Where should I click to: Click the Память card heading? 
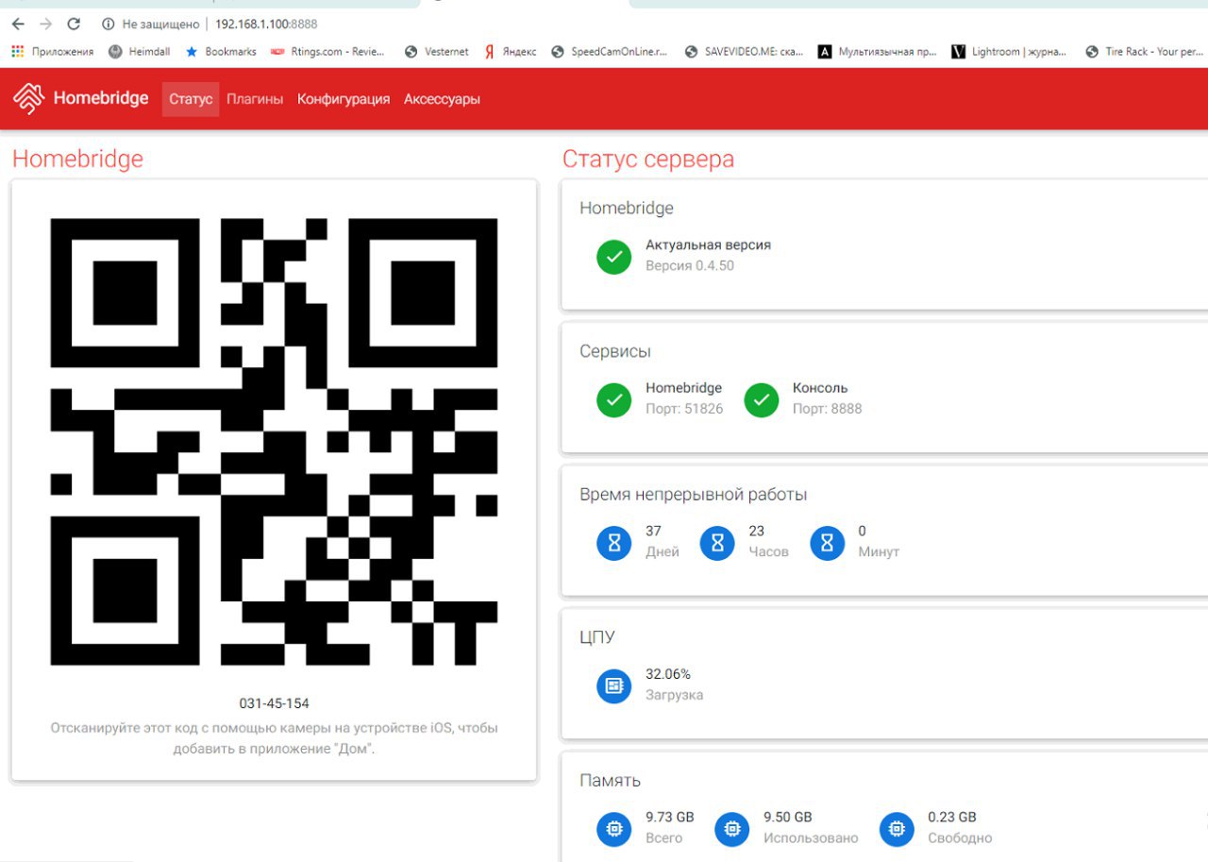pos(611,781)
